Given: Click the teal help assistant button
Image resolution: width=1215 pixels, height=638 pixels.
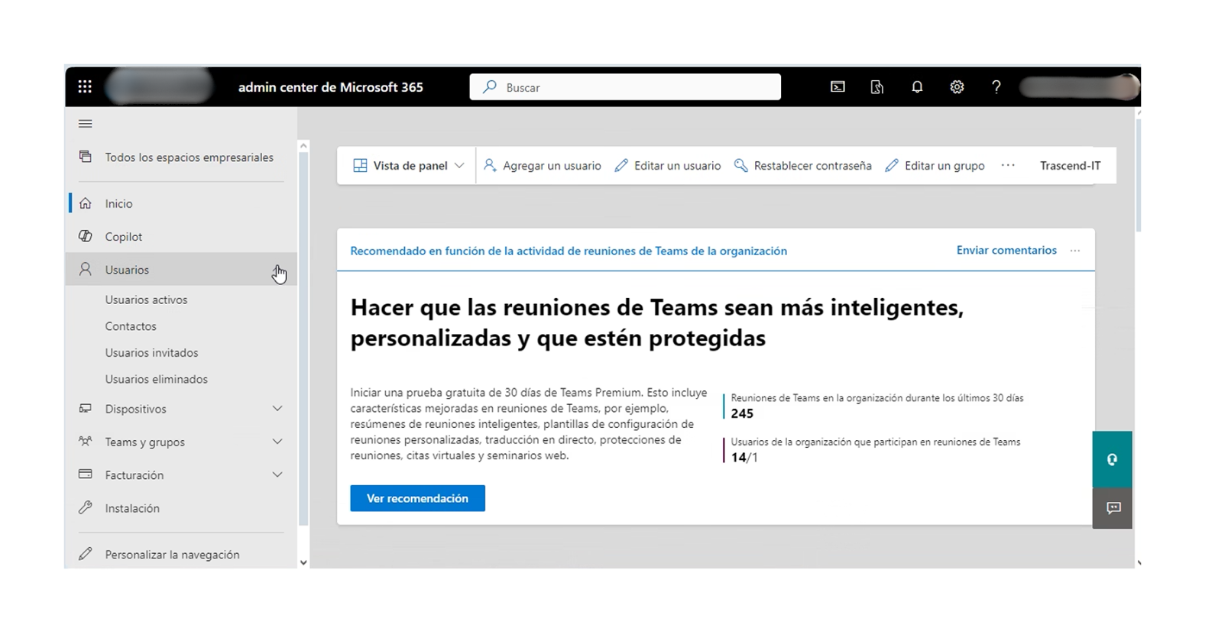Looking at the screenshot, I should 1112,459.
